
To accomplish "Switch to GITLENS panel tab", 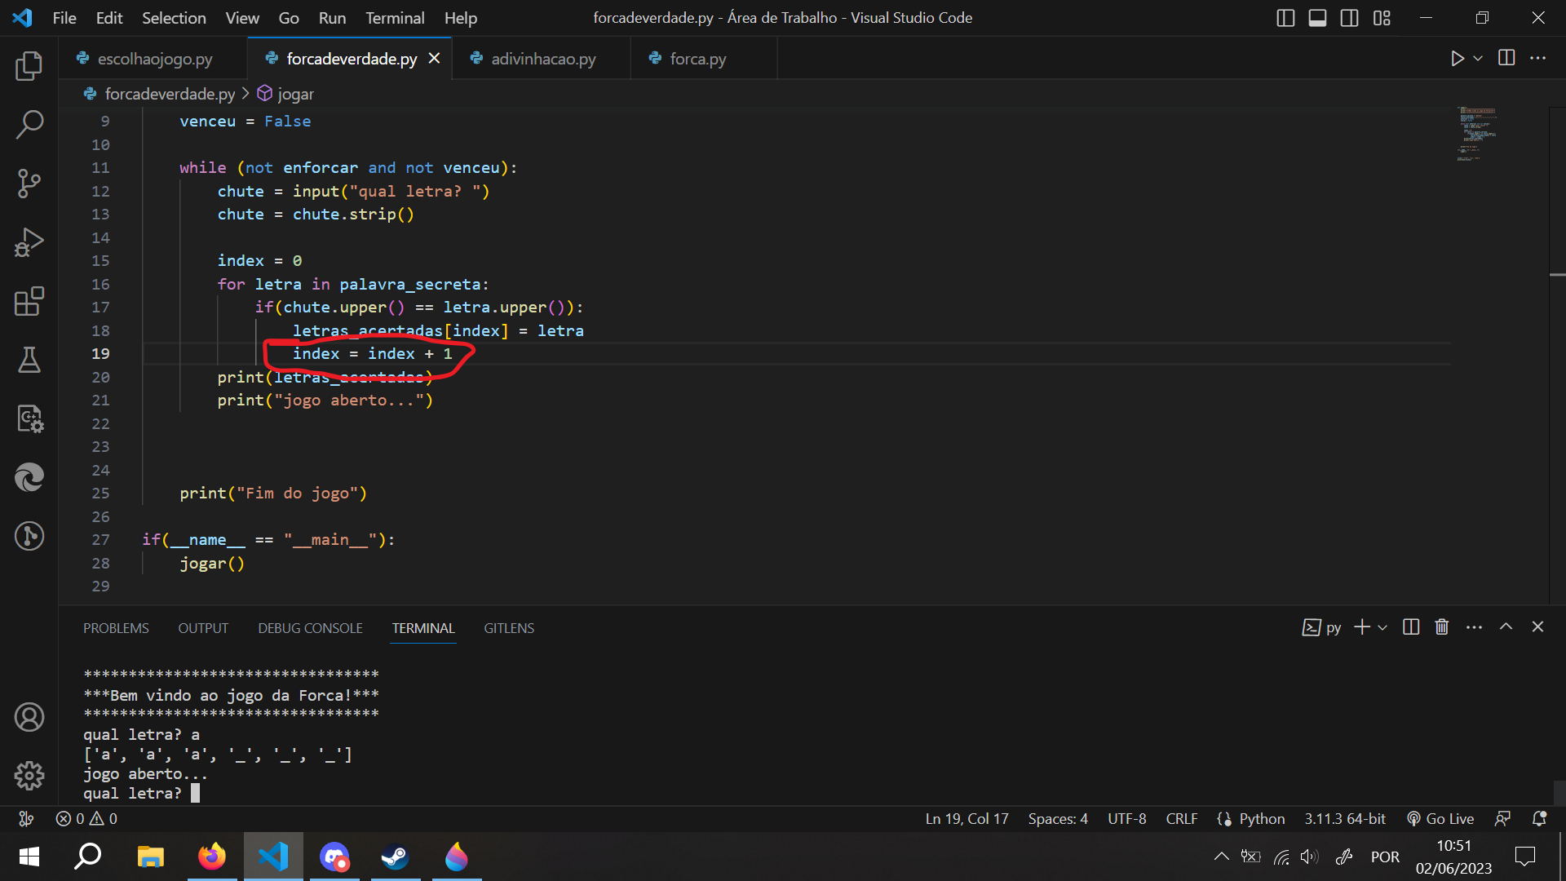I will [509, 628].
